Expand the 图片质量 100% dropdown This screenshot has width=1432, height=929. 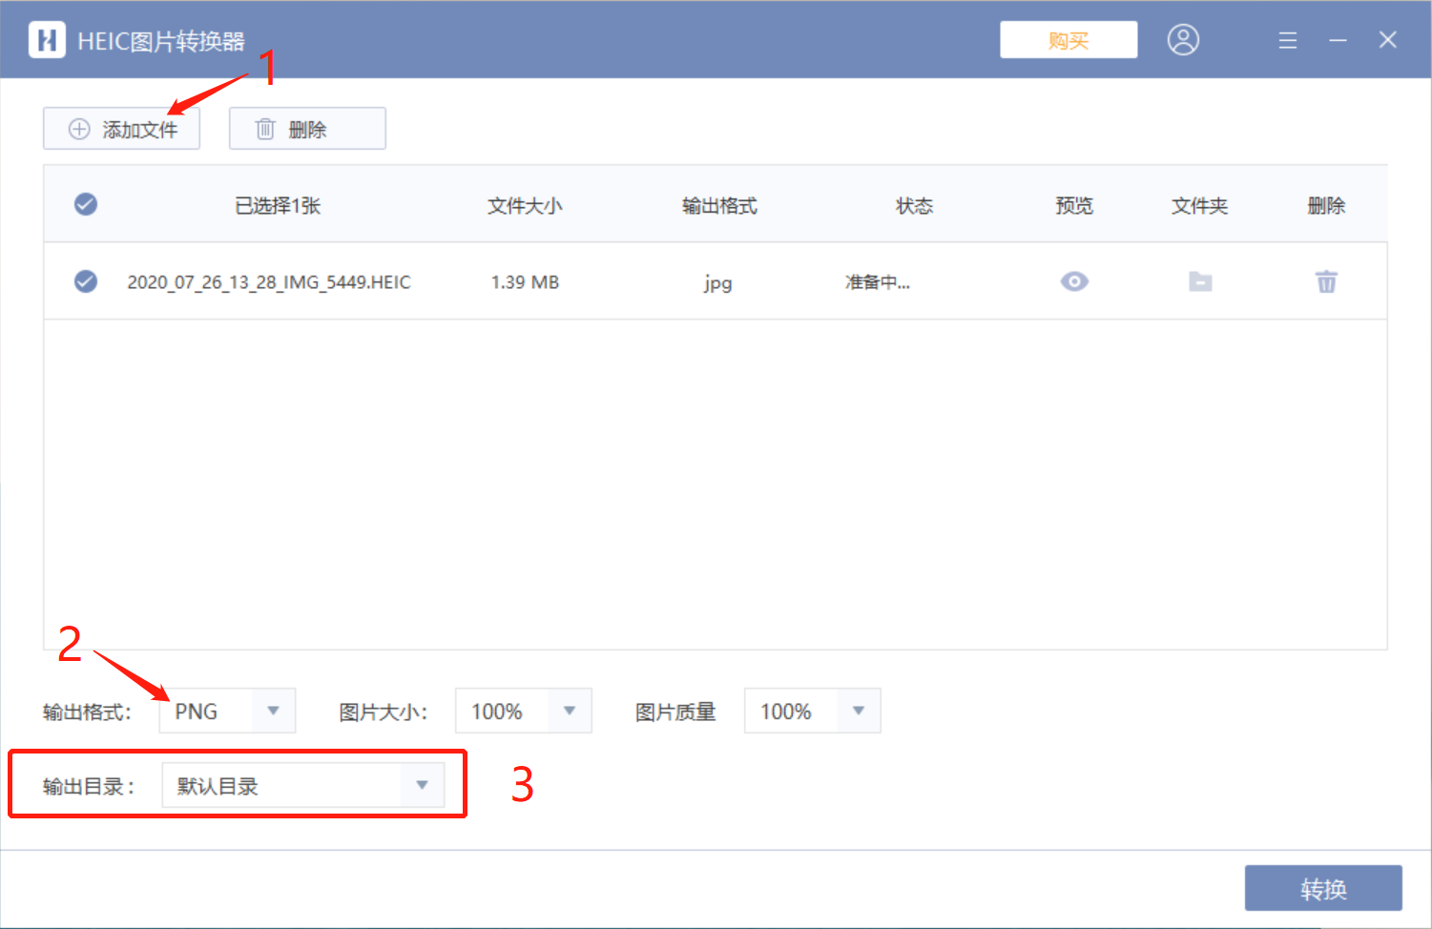pyautogui.click(x=812, y=711)
